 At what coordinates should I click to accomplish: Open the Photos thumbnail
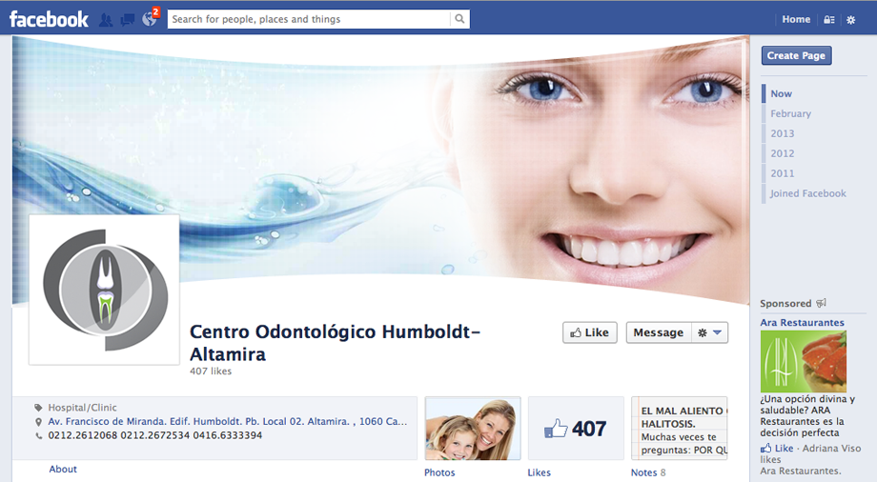point(473,429)
